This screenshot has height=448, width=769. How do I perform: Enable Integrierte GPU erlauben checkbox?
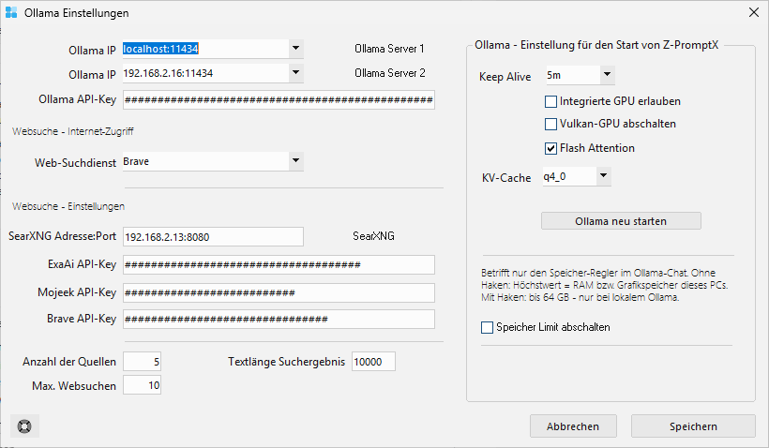coord(550,101)
